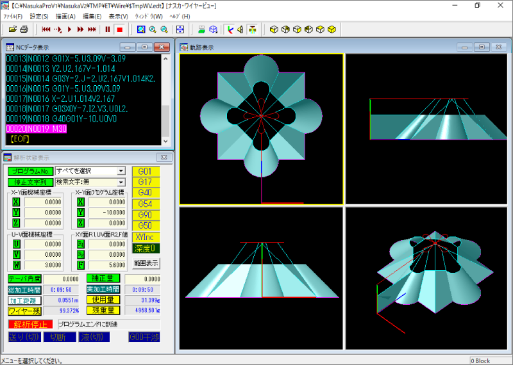
Task: Pause the simulation playback
Action: 107,29
